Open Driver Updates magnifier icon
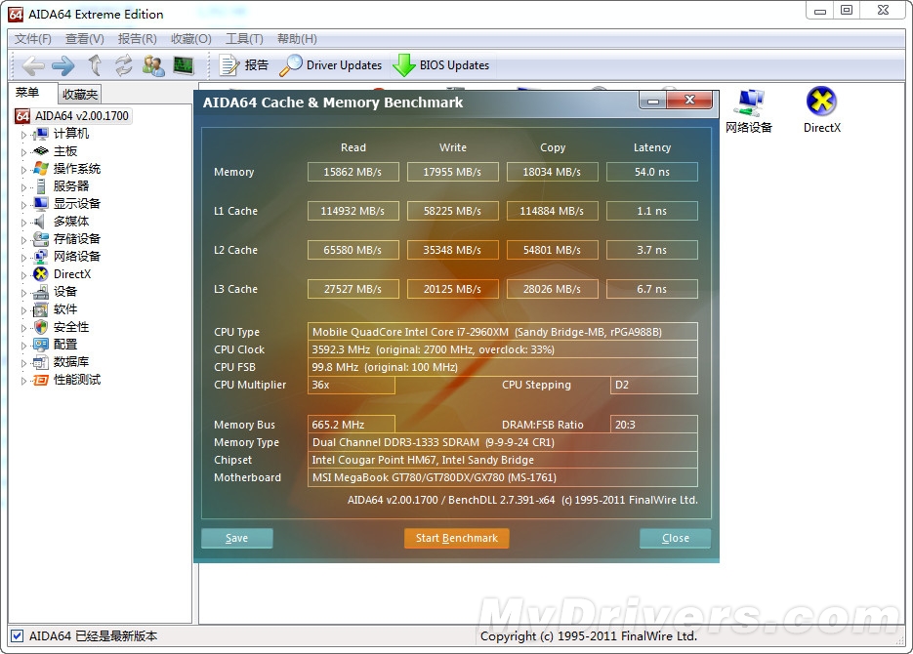 coord(291,65)
